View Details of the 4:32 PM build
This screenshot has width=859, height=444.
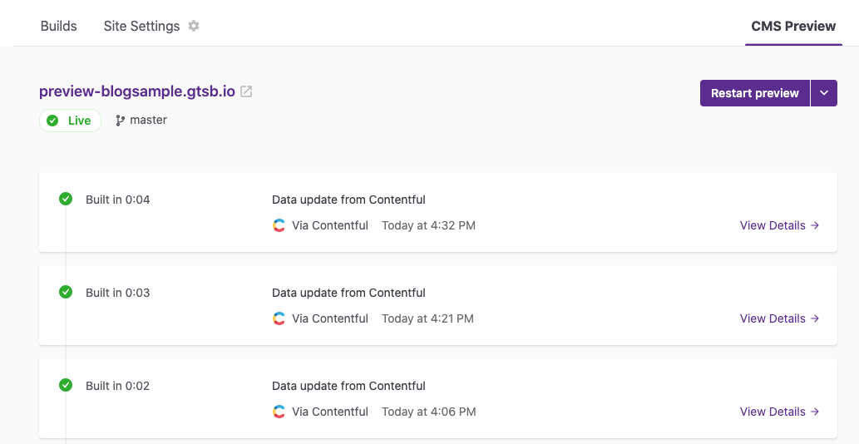click(779, 225)
